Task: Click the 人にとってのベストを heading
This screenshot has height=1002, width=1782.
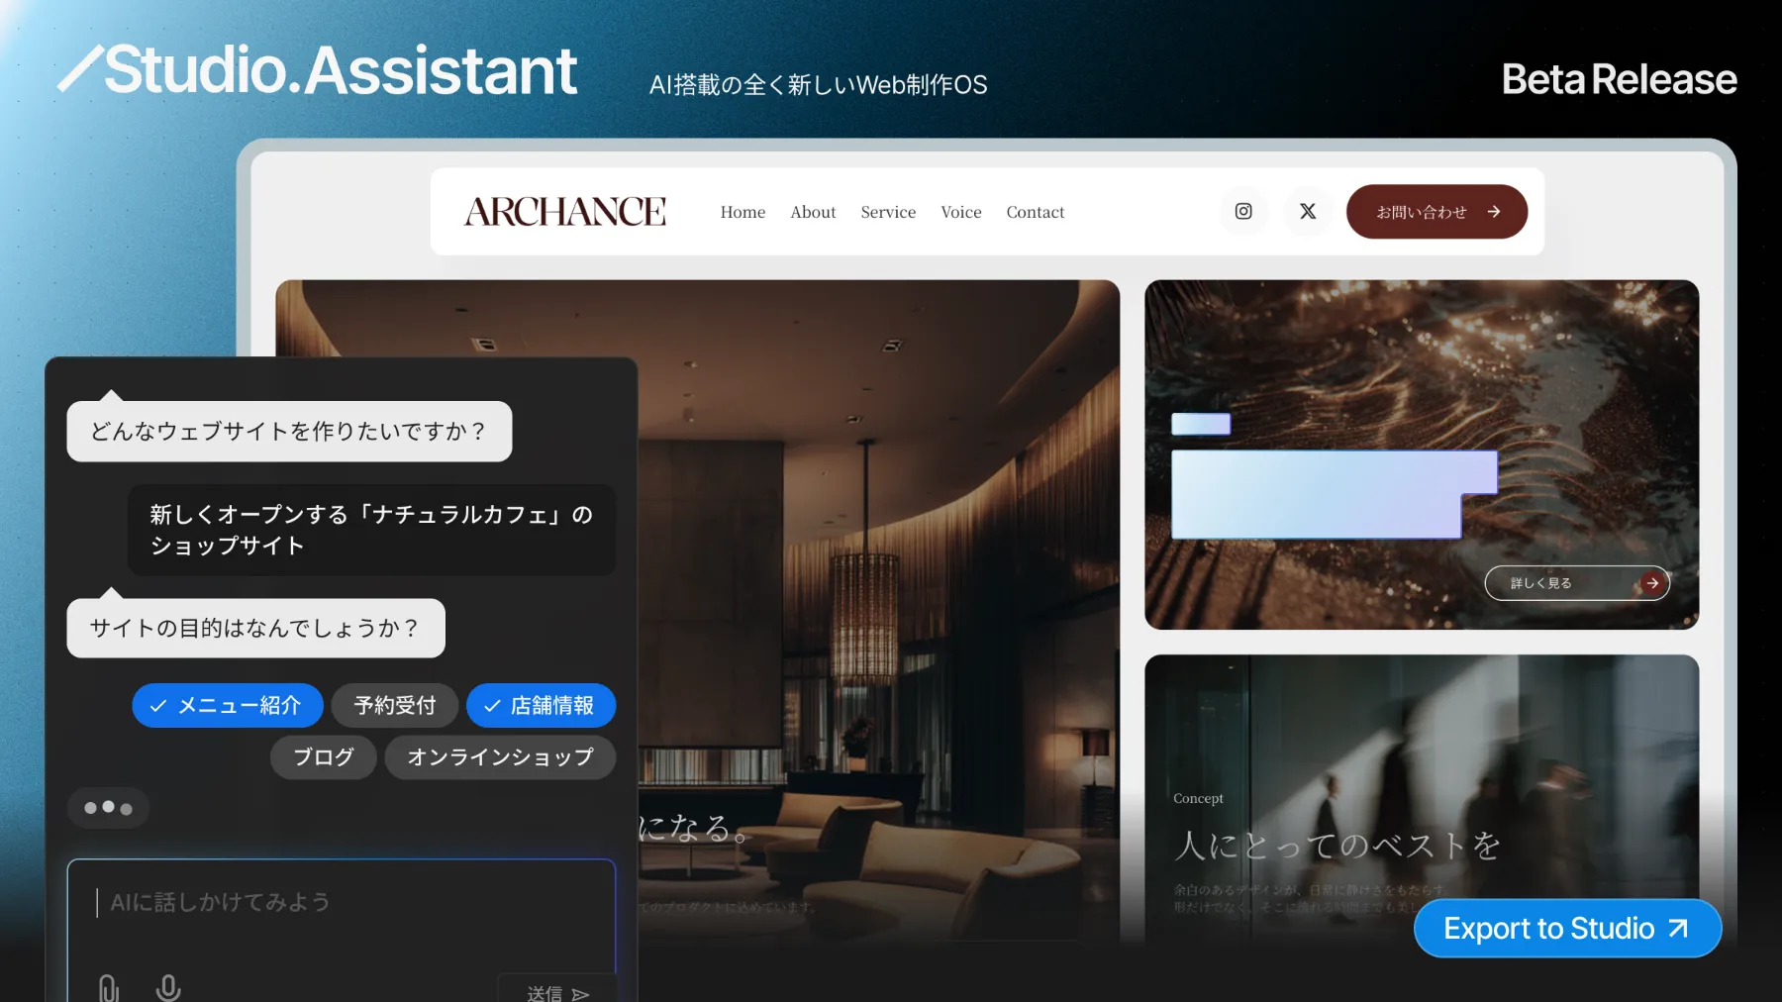Action: [1337, 846]
